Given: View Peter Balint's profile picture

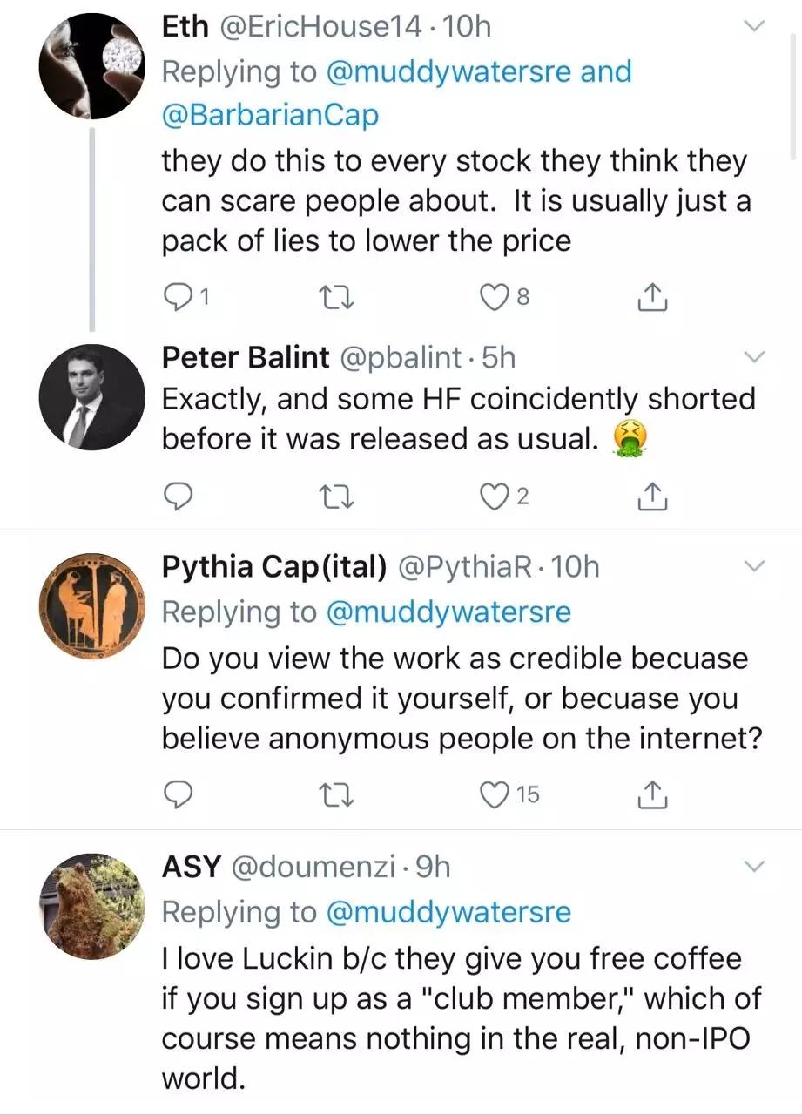Looking at the screenshot, I should pyautogui.click(x=91, y=397).
